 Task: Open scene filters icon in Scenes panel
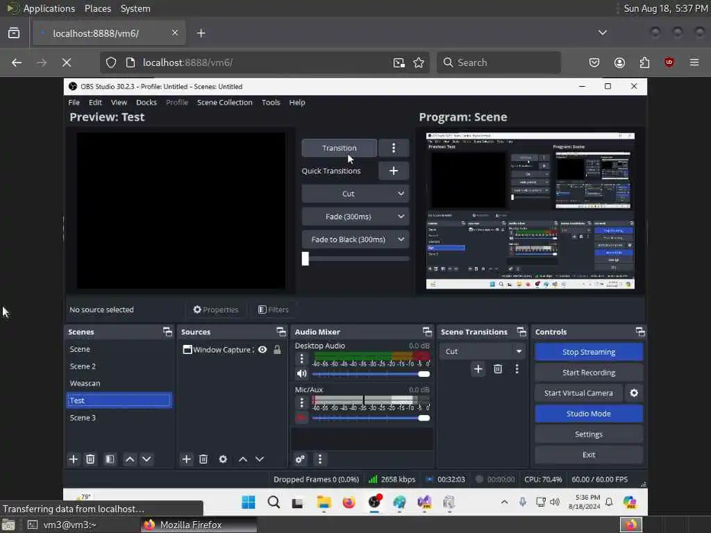110,459
